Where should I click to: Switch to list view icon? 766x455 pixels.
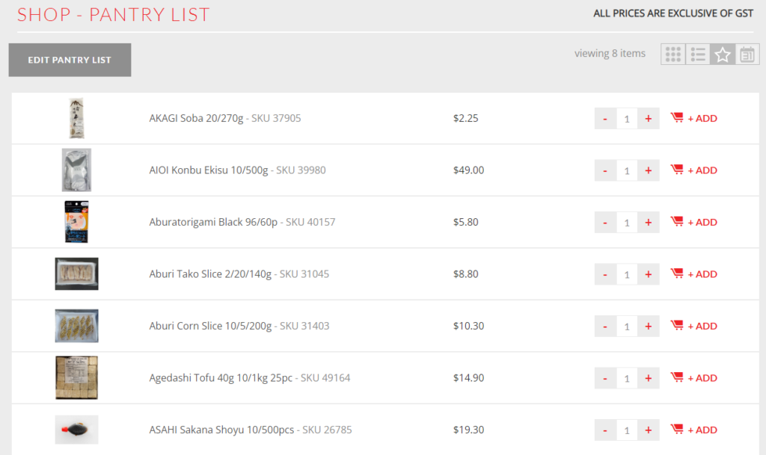point(698,54)
